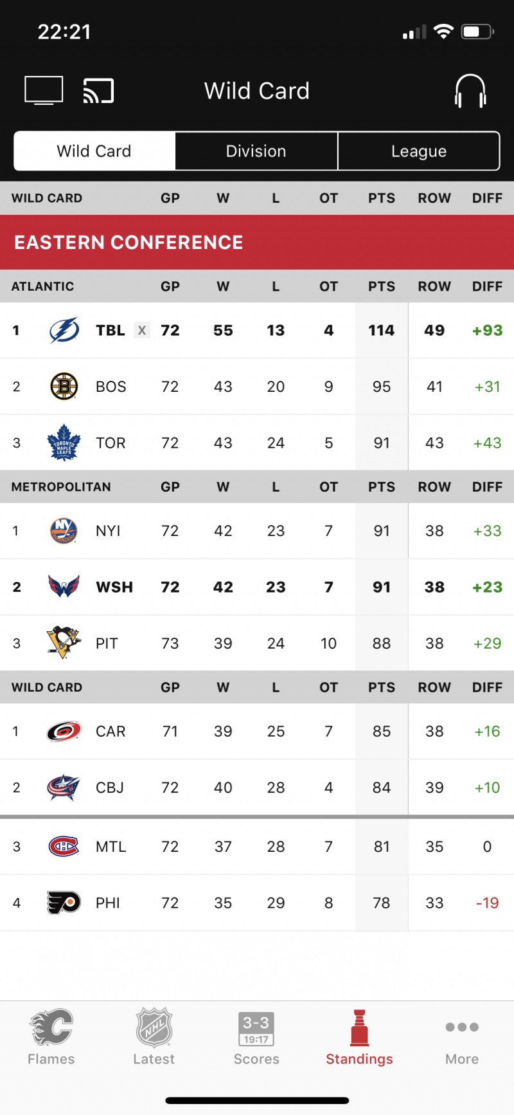
Task: Open the Latest news tab
Action: [154, 1037]
